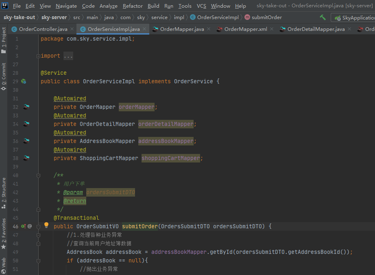Select the OrderServiceImpl.java tab

(x=113, y=29)
